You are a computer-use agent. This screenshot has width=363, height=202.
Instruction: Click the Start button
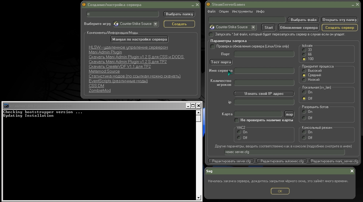(x=268, y=27)
